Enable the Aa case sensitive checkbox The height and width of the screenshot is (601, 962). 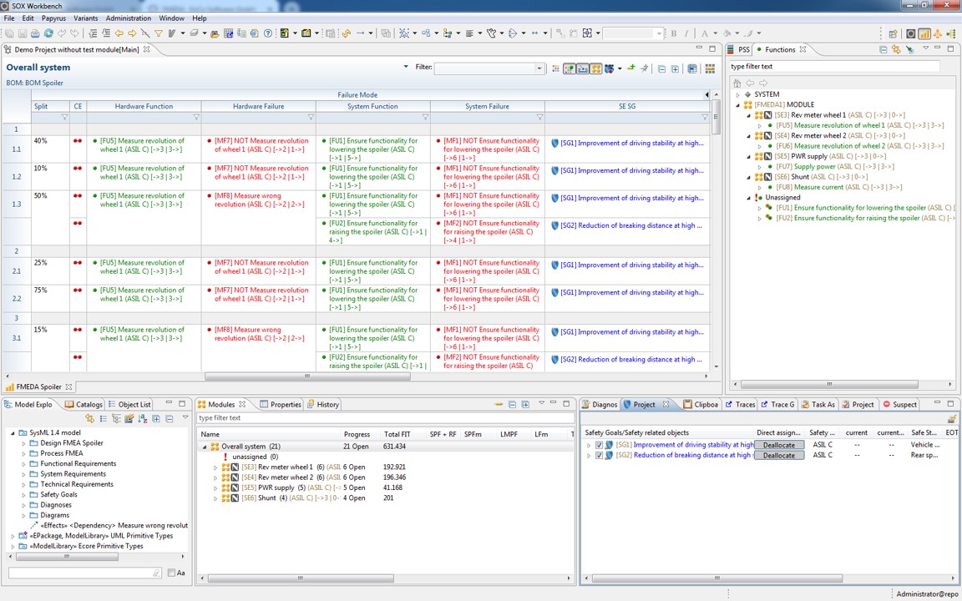coord(171,573)
